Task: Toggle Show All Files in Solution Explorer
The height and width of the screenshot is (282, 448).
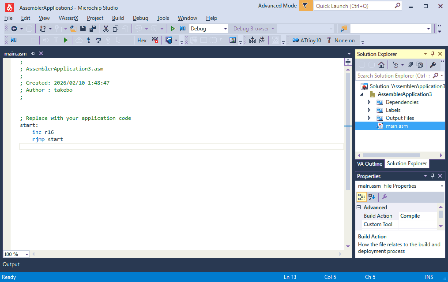Action: pos(420,65)
